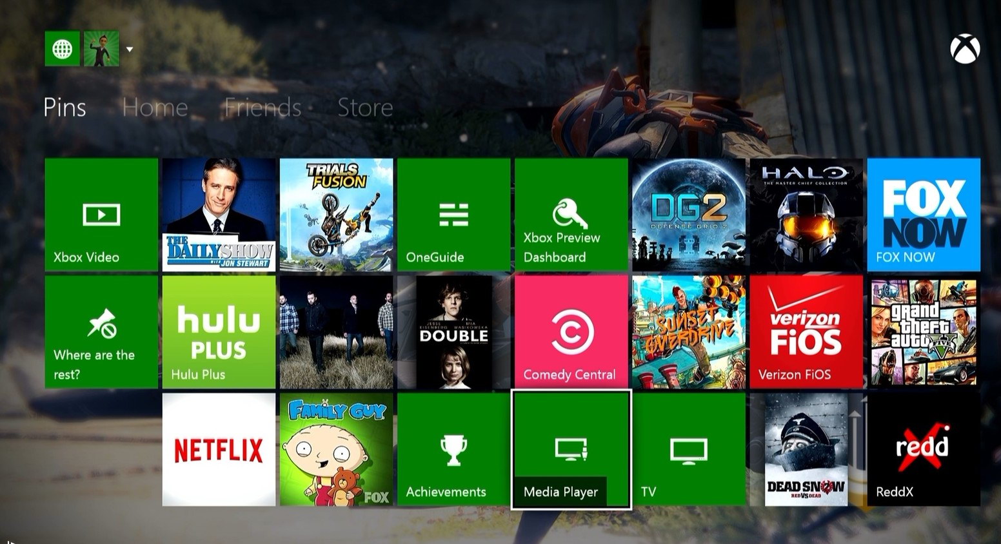Image resolution: width=1001 pixels, height=544 pixels.
Task: Open Xbox Preview Dashboard tile
Action: pyautogui.click(x=571, y=215)
